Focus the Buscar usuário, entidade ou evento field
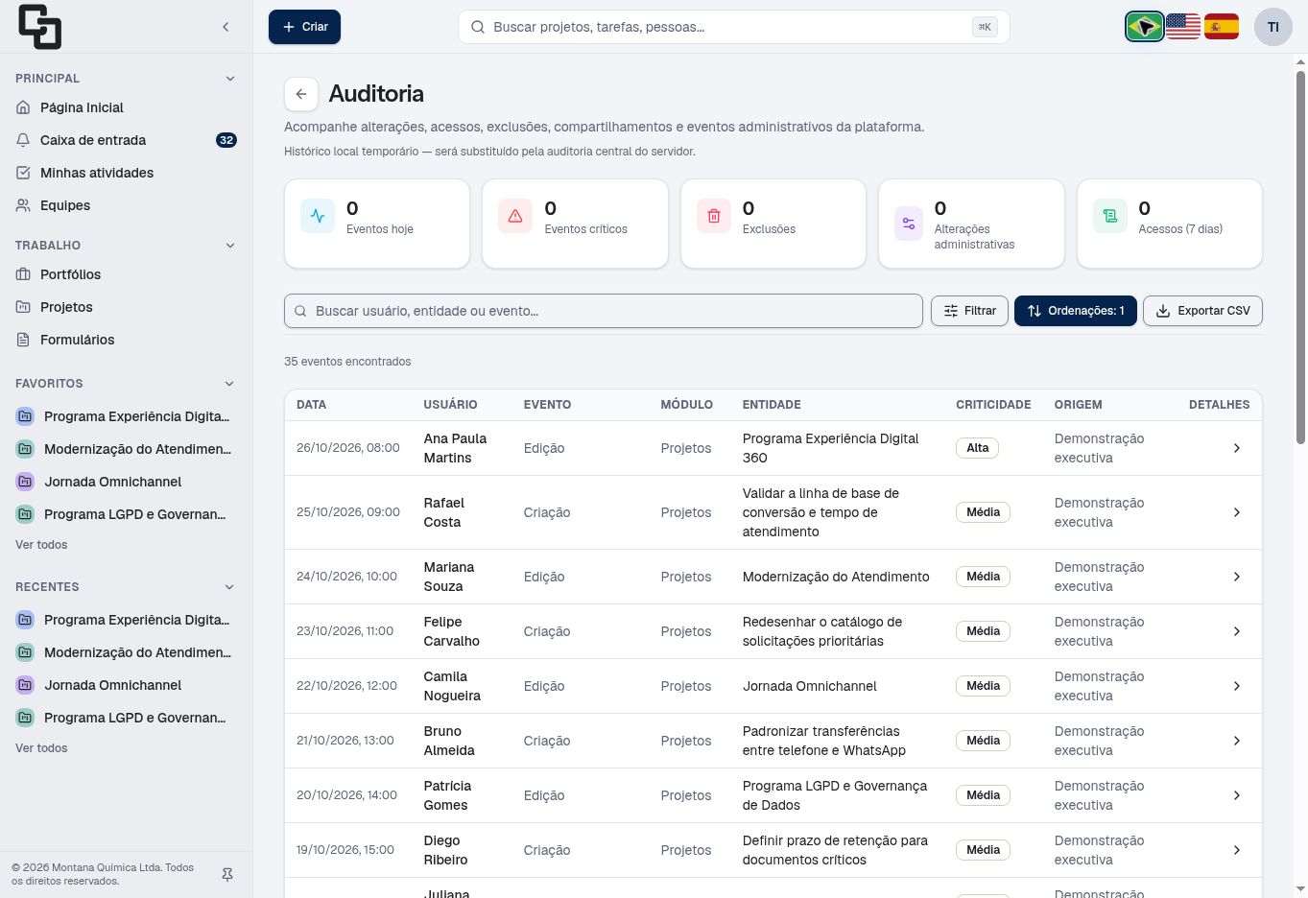Image resolution: width=1308 pixels, height=898 pixels. (x=604, y=311)
